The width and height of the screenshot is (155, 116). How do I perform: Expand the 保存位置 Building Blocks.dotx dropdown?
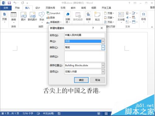(x=103, y=65)
